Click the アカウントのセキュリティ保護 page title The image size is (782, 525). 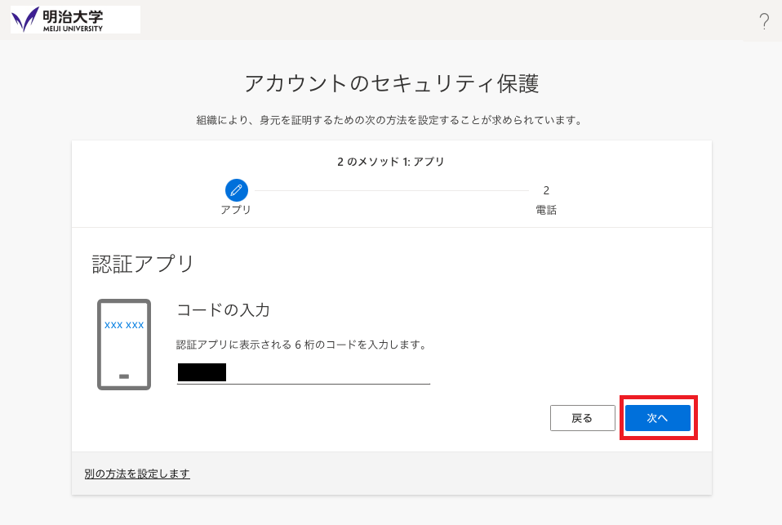pyautogui.click(x=391, y=83)
